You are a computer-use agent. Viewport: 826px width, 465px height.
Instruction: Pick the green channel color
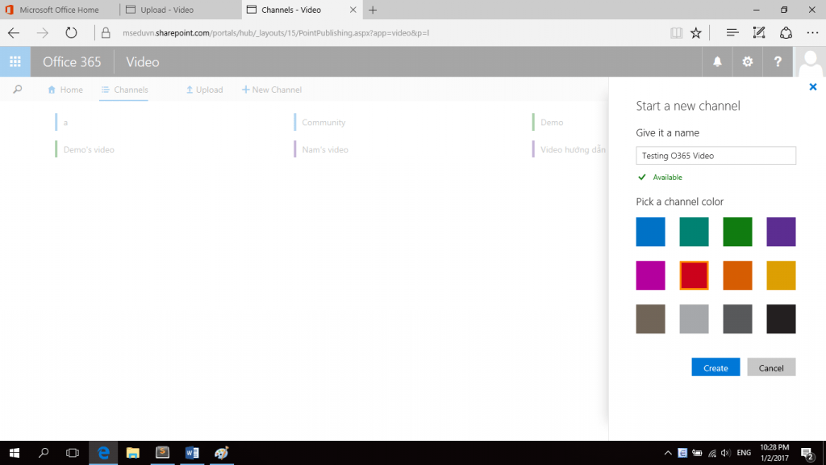737,232
